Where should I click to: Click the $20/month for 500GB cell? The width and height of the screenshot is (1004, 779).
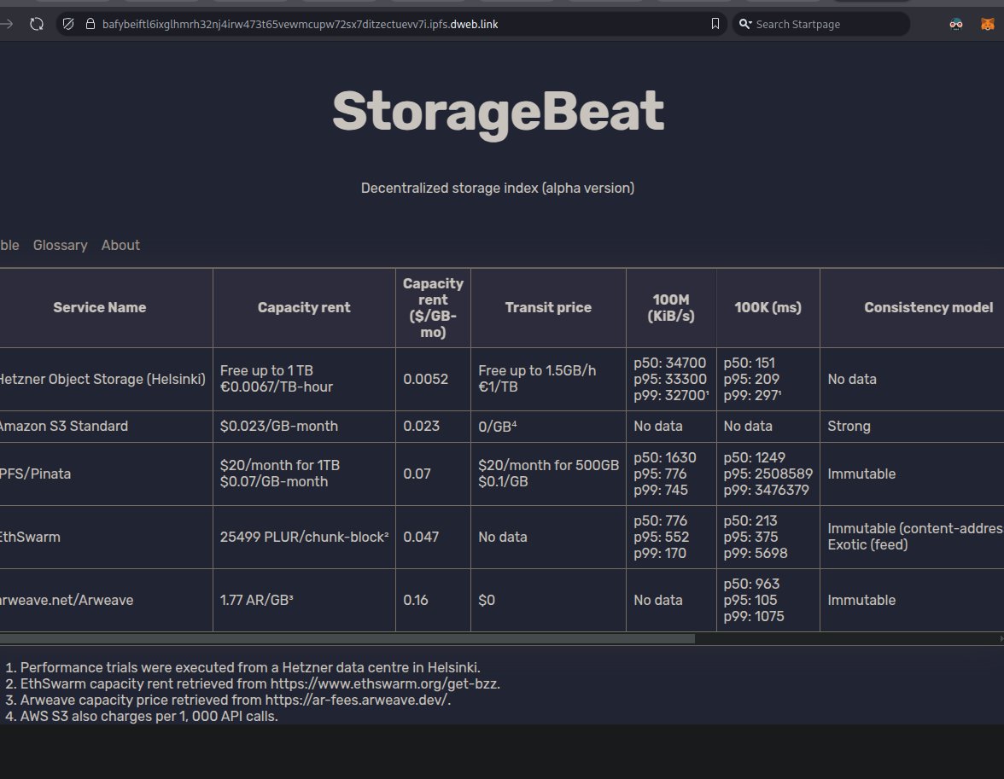(x=548, y=474)
